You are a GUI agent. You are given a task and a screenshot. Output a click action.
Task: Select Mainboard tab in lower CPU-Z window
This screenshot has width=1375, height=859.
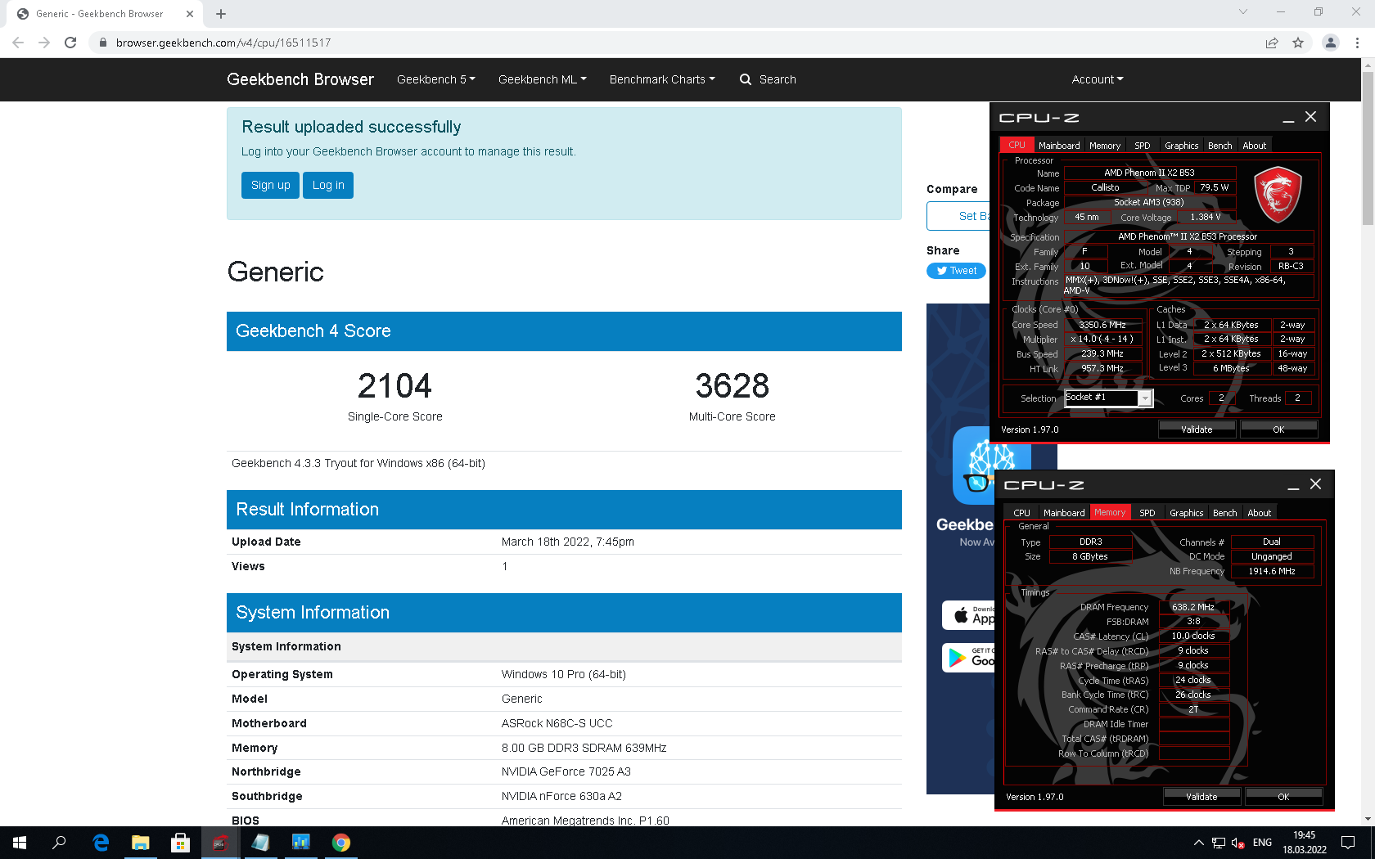(1064, 513)
